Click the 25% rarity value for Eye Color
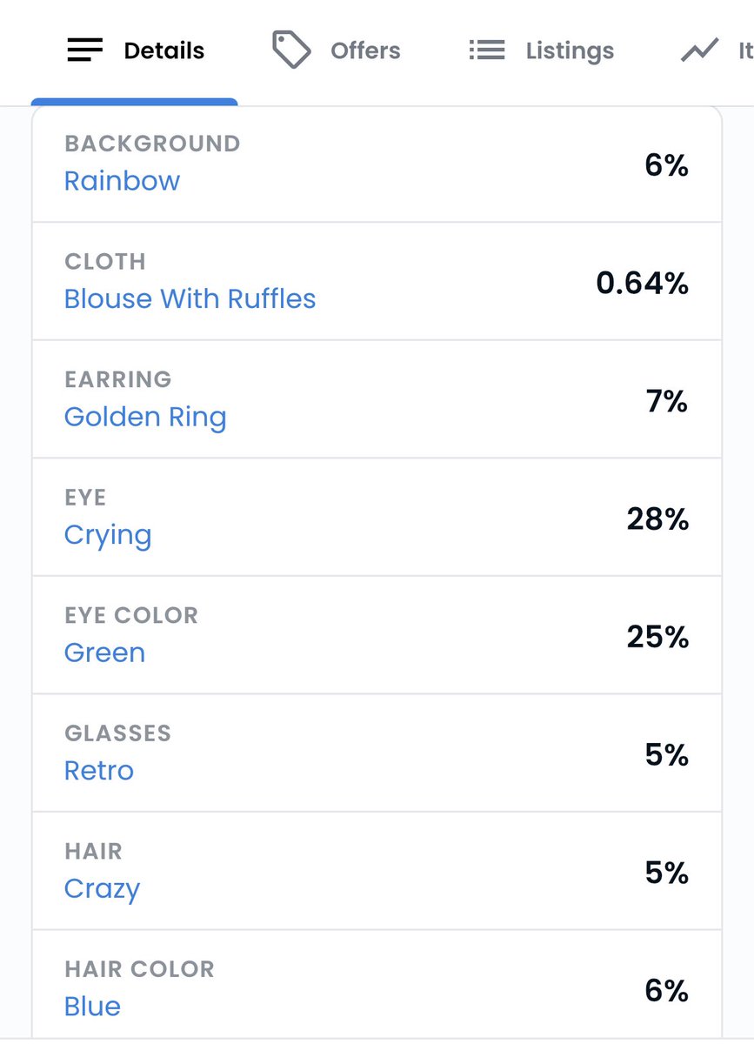The height and width of the screenshot is (1044, 754). pyautogui.click(x=658, y=638)
